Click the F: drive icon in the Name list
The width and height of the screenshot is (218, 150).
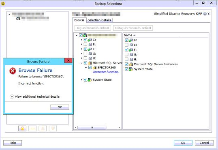131,50
